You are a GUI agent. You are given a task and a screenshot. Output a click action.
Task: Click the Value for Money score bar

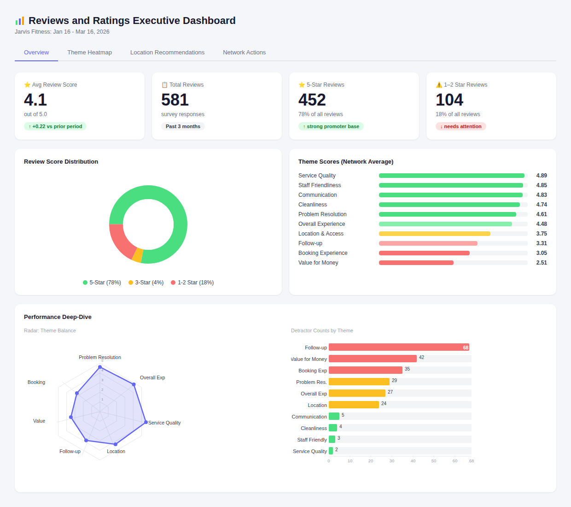point(416,262)
